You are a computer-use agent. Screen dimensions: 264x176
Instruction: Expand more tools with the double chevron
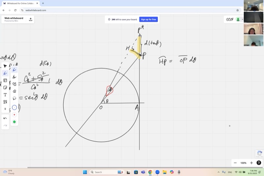pyautogui.click(x=5, y=109)
